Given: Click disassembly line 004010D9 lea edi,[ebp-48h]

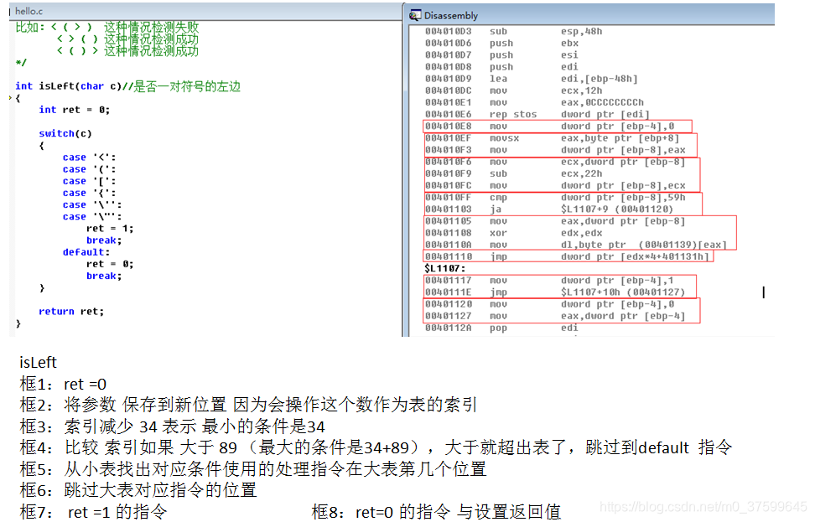Looking at the screenshot, I should tap(532, 79).
